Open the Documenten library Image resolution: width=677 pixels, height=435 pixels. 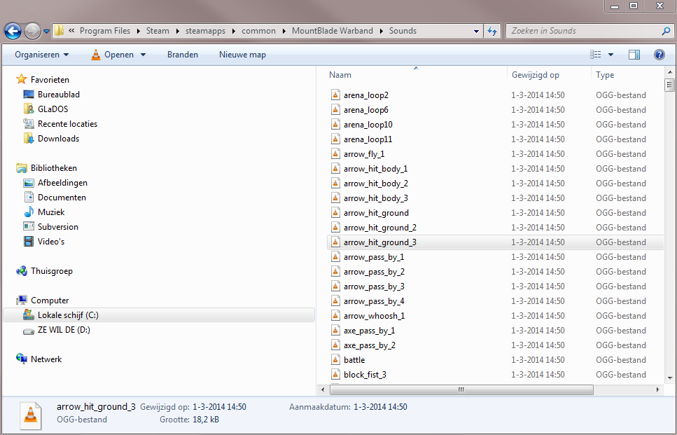coord(55,198)
